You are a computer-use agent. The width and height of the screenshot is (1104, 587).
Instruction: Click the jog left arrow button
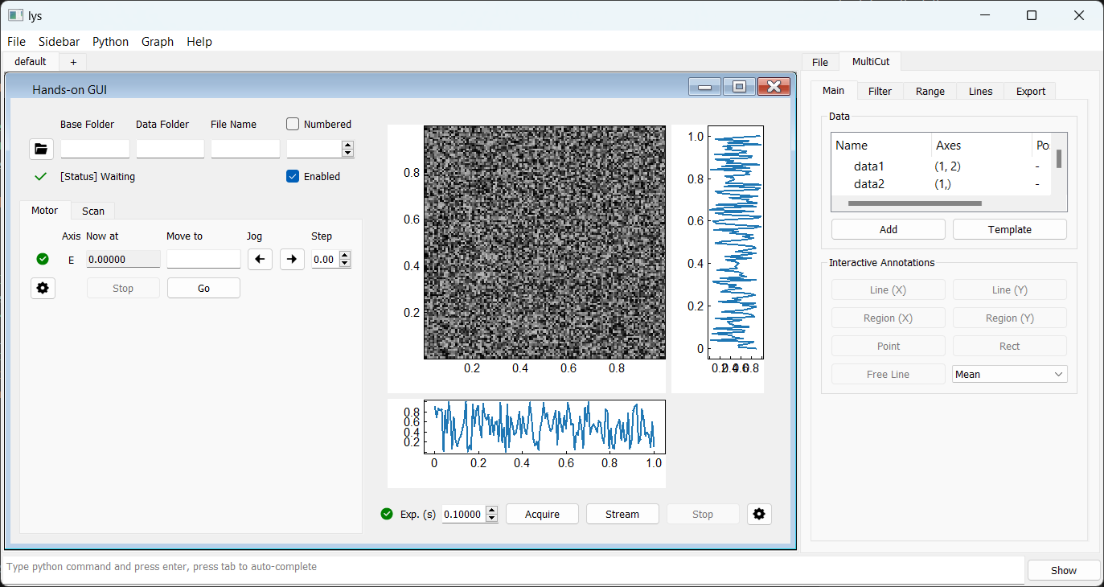click(260, 259)
